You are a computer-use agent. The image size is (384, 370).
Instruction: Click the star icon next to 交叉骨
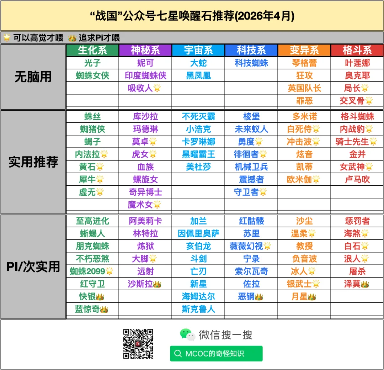pos(369,100)
